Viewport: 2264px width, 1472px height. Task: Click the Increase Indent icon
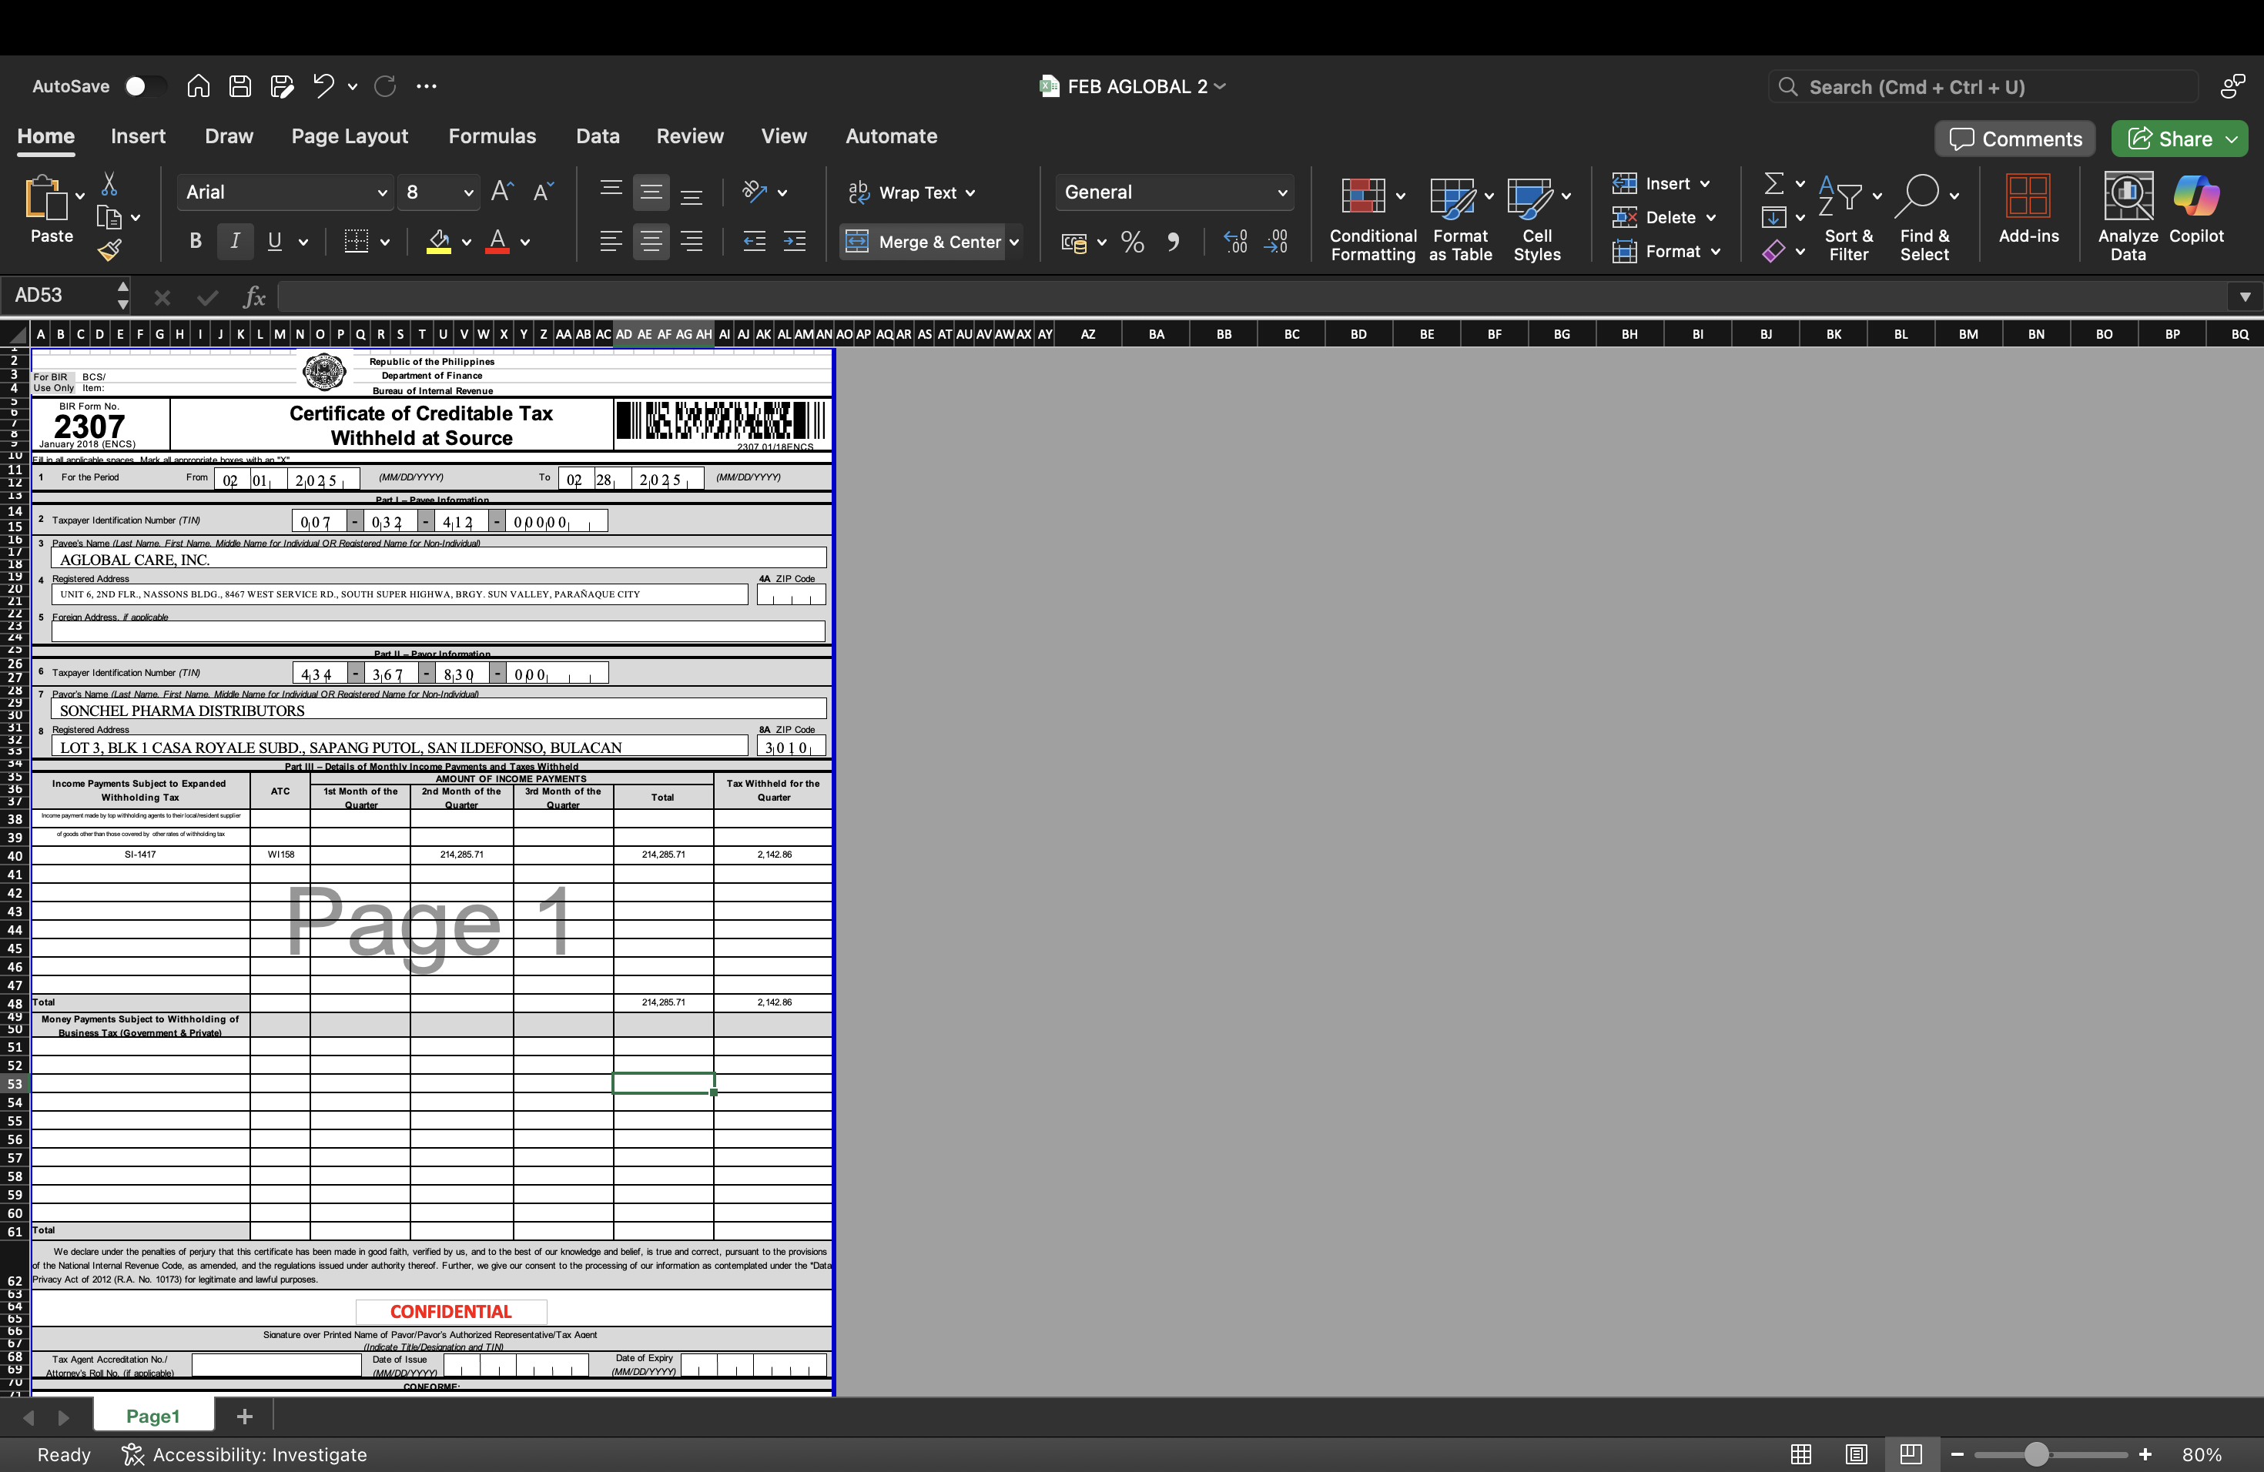794,242
